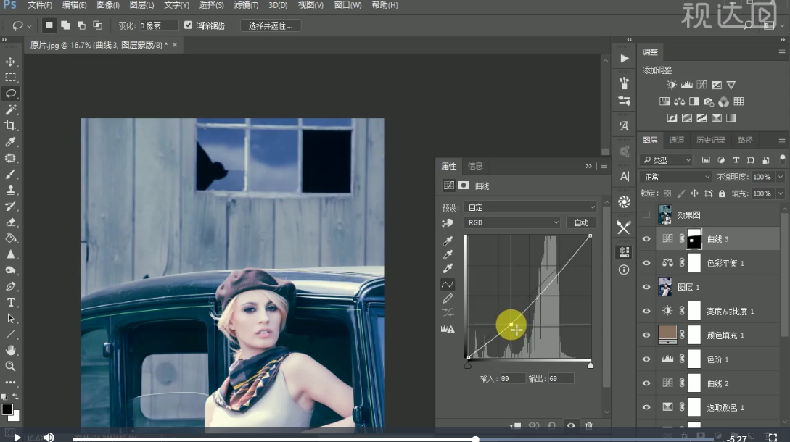Open the opacity value dropdown arrow
This screenshot has height=442, width=790.
click(x=781, y=177)
